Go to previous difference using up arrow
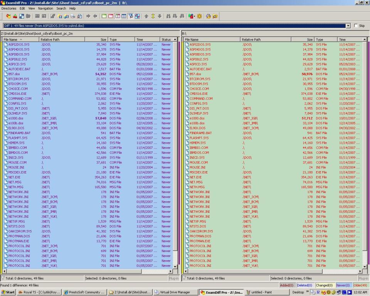Screen dimensions: 370x296 click(146, 16)
